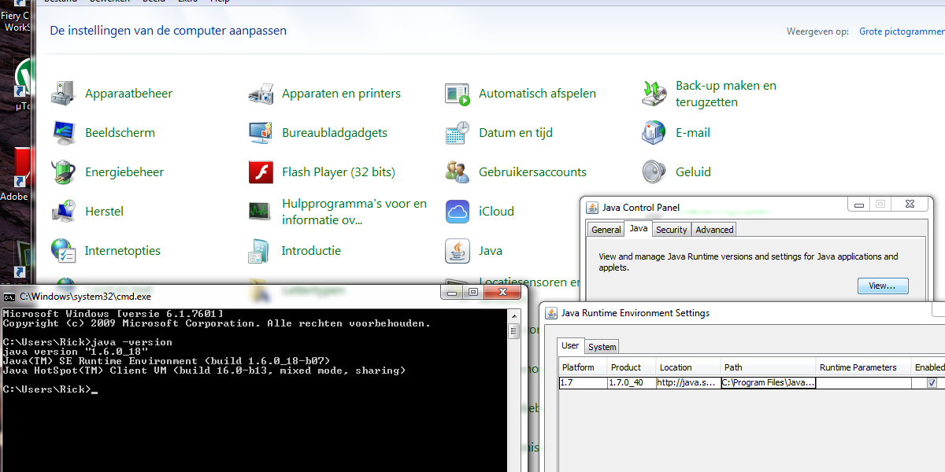Open the Apparaatbeheer link
The image size is (945, 472).
click(x=128, y=93)
